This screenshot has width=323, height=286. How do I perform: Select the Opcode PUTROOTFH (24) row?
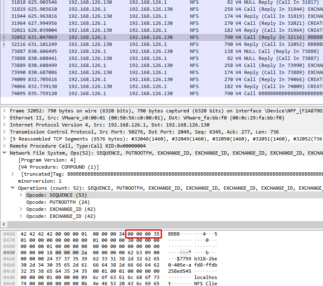tap(58, 202)
